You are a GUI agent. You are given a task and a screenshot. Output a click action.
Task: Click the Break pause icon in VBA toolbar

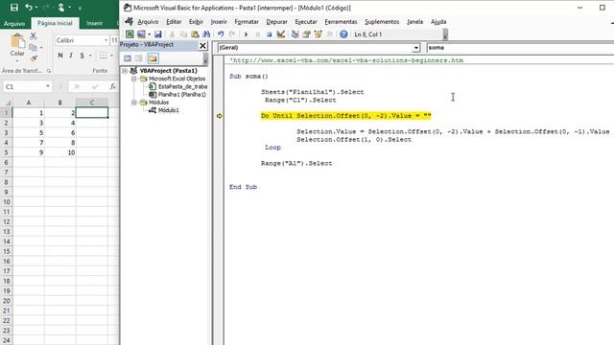coord(258,34)
